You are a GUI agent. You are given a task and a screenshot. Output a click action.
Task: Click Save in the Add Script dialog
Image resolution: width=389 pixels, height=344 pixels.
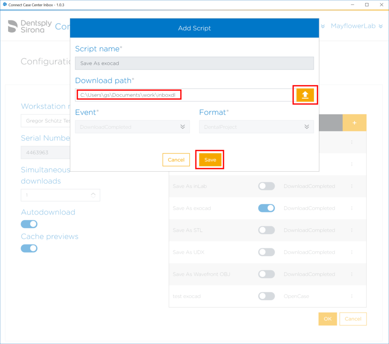point(210,160)
